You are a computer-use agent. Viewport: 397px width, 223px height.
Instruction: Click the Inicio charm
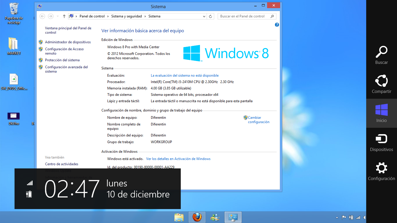tap(381, 113)
